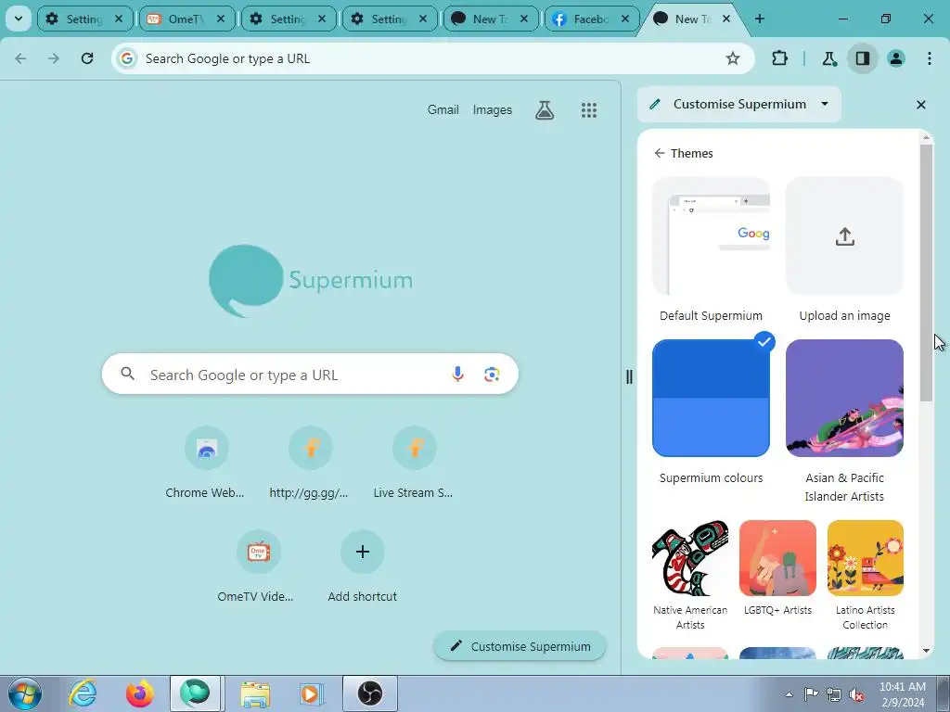Reload the current page
The image size is (950, 712).
pos(87,58)
